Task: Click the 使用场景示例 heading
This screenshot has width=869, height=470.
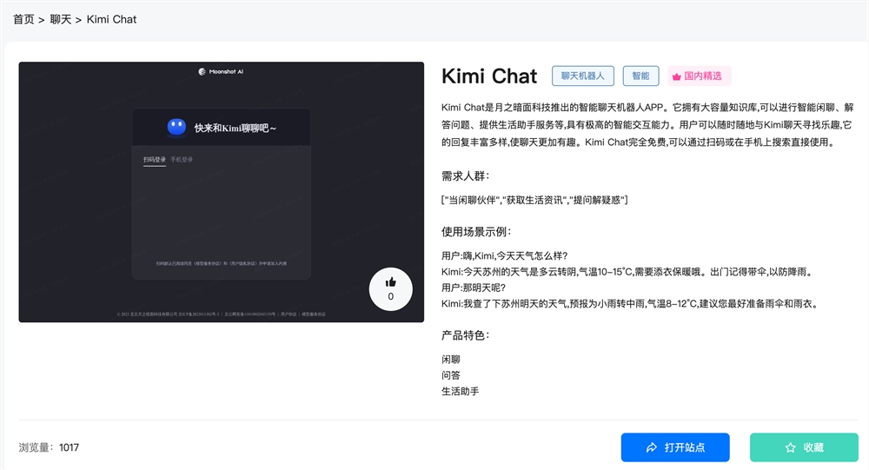Action: click(x=476, y=232)
